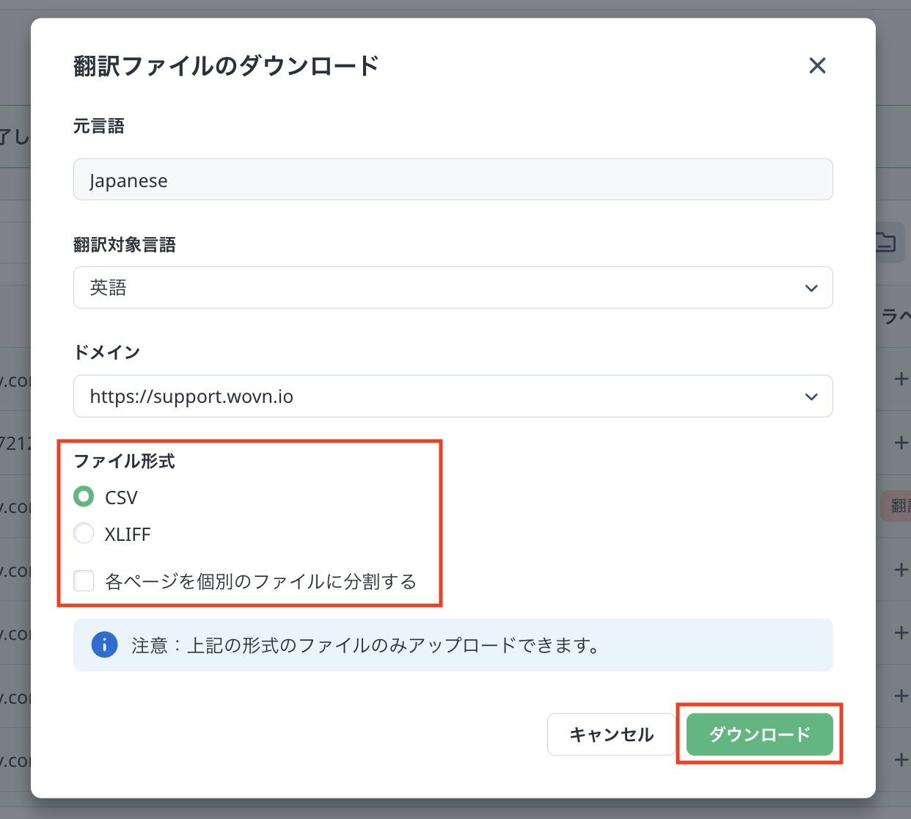Select the CSV file format radio button
This screenshot has width=911, height=819.
coord(84,497)
